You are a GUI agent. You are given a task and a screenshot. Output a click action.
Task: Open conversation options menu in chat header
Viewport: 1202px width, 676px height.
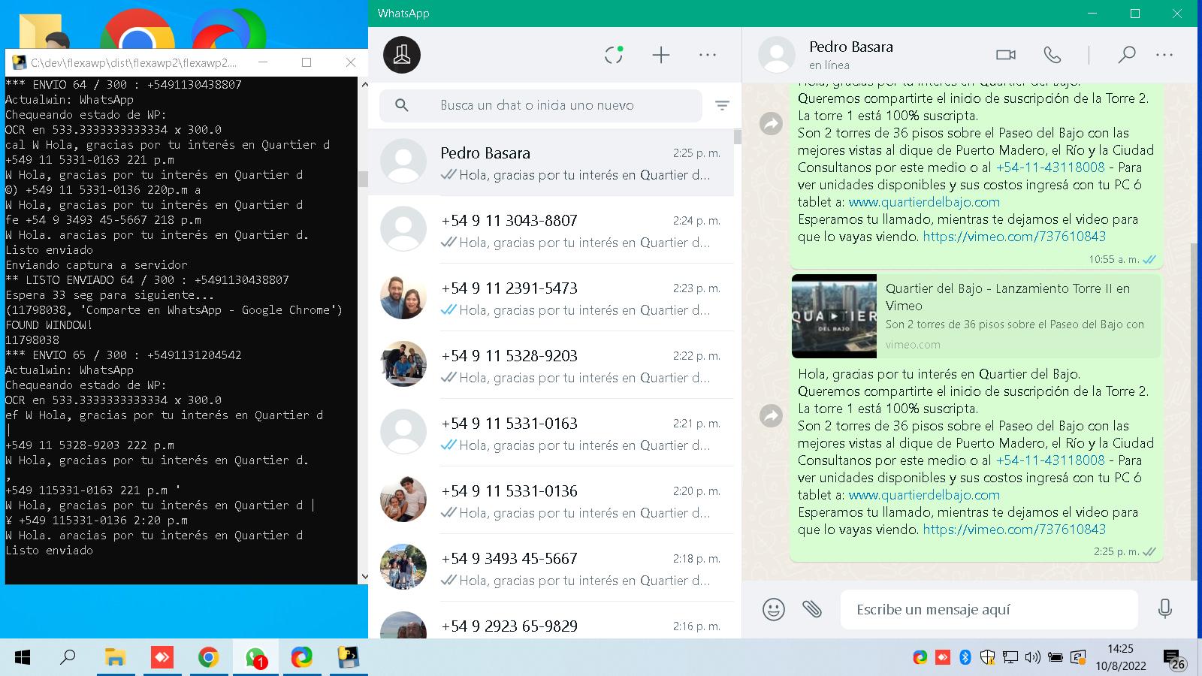1164,55
